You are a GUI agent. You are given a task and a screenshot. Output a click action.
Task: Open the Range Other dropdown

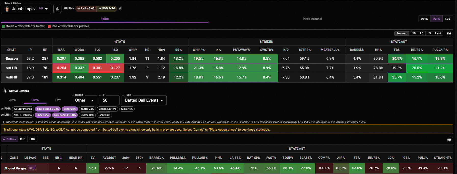pyautogui.click(x=84, y=100)
